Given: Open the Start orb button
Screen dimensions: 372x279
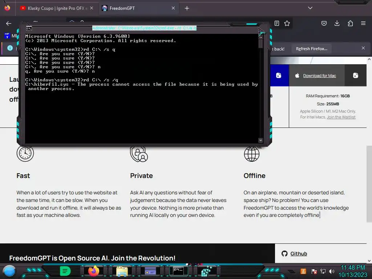Looking at the screenshot, I should pyautogui.click(x=9, y=271).
